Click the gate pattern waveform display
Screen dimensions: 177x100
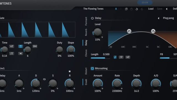[x=38, y=30]
